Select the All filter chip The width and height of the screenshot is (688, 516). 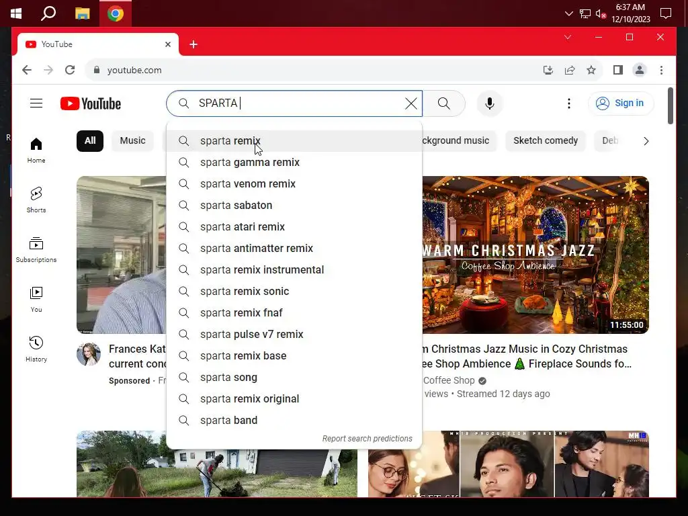click(90, 141)
